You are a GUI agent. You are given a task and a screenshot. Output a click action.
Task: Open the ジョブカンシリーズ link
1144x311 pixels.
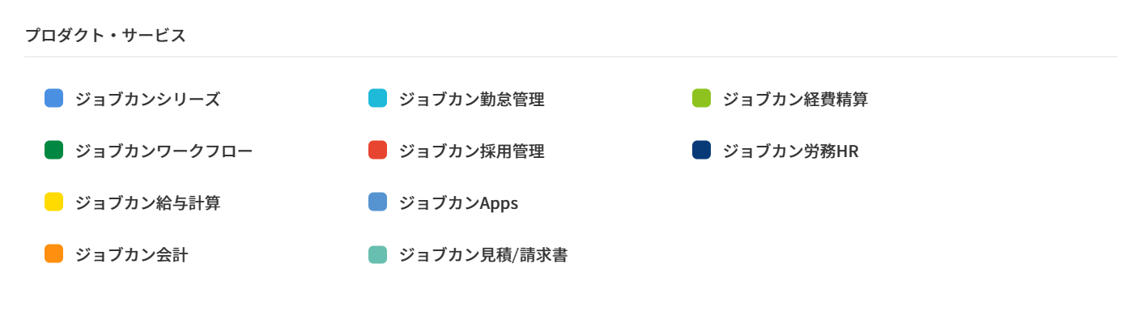click(x=147, y=100)
